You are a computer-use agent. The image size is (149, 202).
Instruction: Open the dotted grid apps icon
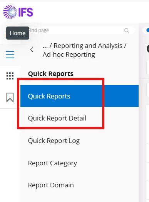click(x=10, y=76)
